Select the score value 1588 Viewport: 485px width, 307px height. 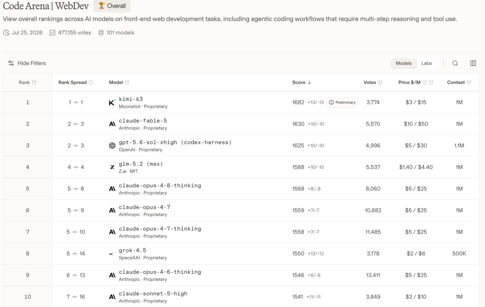[x=298, y=167]
